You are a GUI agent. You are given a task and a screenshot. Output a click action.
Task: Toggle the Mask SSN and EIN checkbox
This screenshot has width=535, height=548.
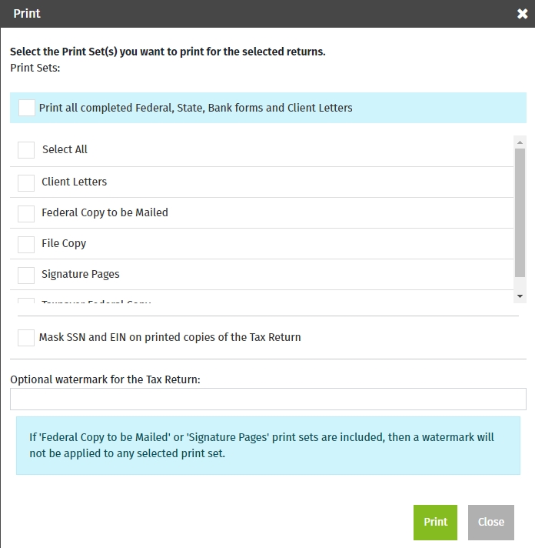click(x=26, y=337)
